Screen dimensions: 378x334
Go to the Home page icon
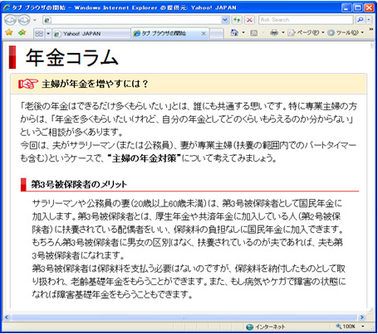tap(234, 33)
